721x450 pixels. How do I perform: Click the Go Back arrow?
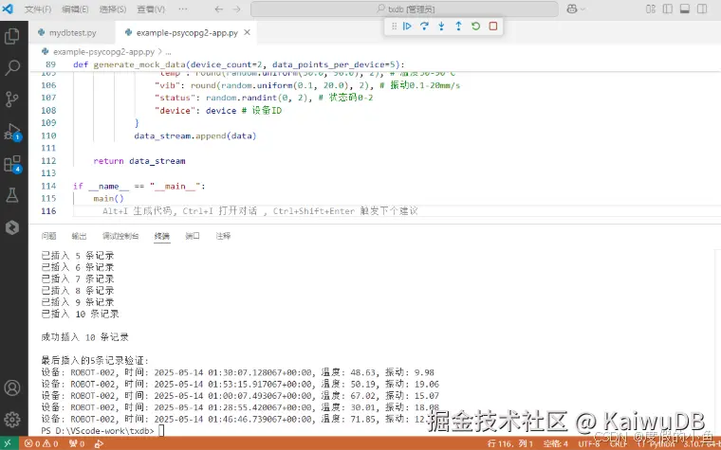pos(219,9)
